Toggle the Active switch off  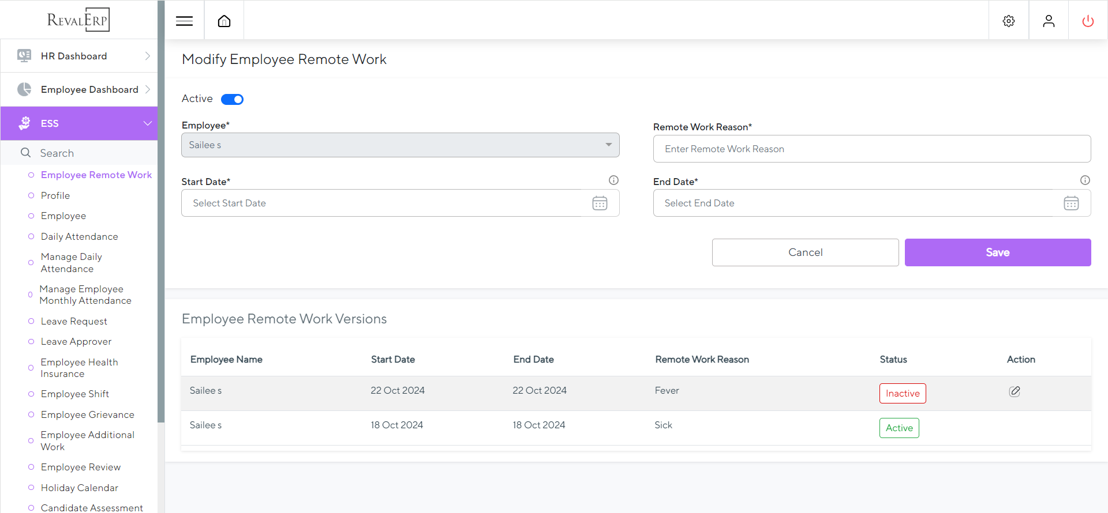coord(233,100)
